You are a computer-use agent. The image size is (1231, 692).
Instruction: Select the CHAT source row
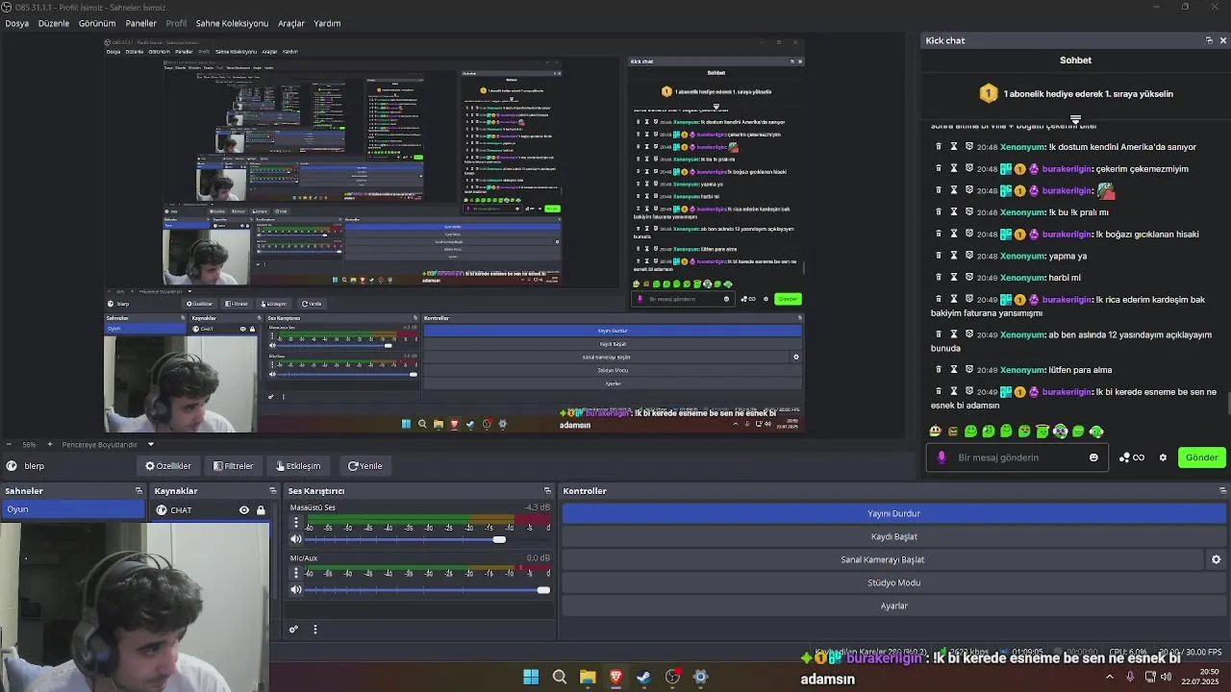[x=210, y=510]
